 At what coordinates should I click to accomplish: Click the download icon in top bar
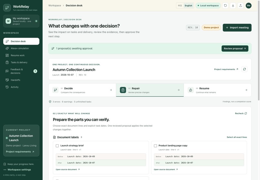233,5
